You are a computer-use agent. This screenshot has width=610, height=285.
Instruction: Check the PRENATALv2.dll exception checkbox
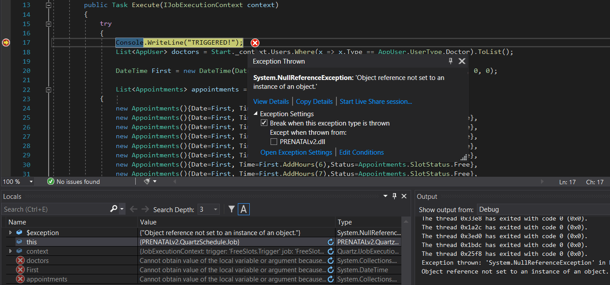click(x=274, y=142)
